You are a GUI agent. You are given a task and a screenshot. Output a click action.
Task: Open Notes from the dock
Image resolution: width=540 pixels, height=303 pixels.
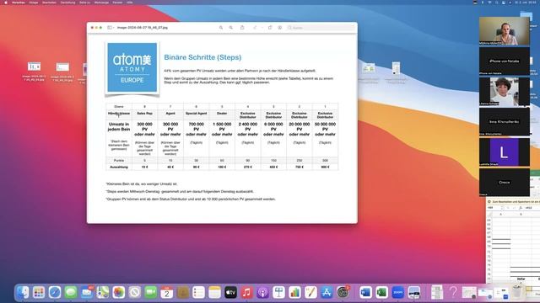point(214,292)
